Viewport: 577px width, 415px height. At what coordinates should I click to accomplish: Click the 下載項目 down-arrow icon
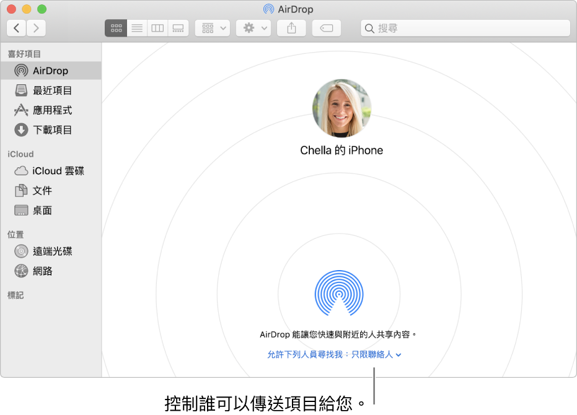click(21, 130)
